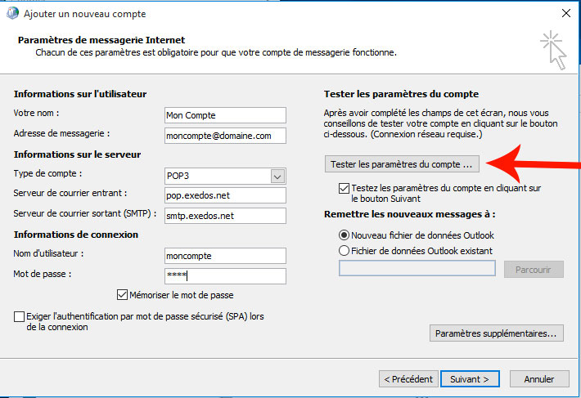Select Nouveau fichier de données Outlook
581x398 pixels.
click(344, 235)
